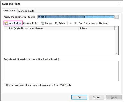This screenshot has width=124, height=102.
Task: Click the Delete X icon
Action: coord(56,23)
